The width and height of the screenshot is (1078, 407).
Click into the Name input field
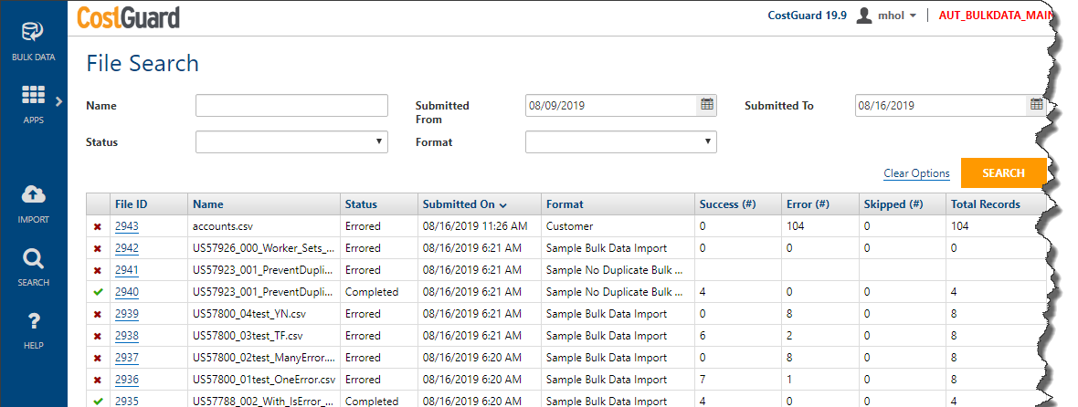click(291, 106)
